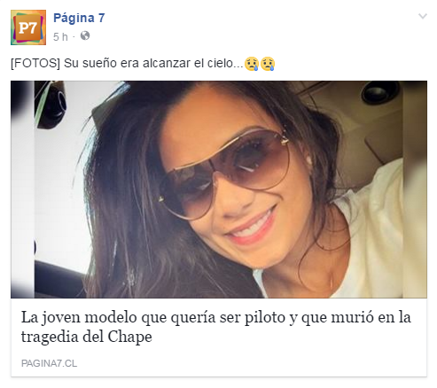Visit the Página 7 page name link
Viewport: 437px width, 388px height.
tap(79, 18)
